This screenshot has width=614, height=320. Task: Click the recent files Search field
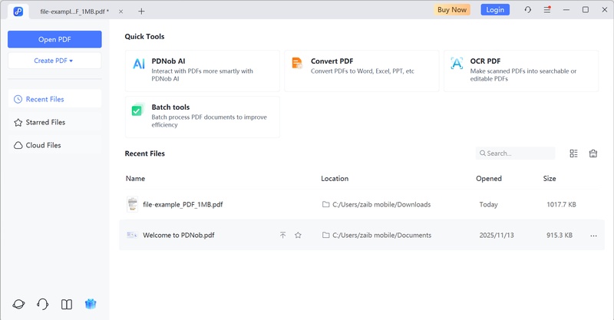tap(519, 153)
